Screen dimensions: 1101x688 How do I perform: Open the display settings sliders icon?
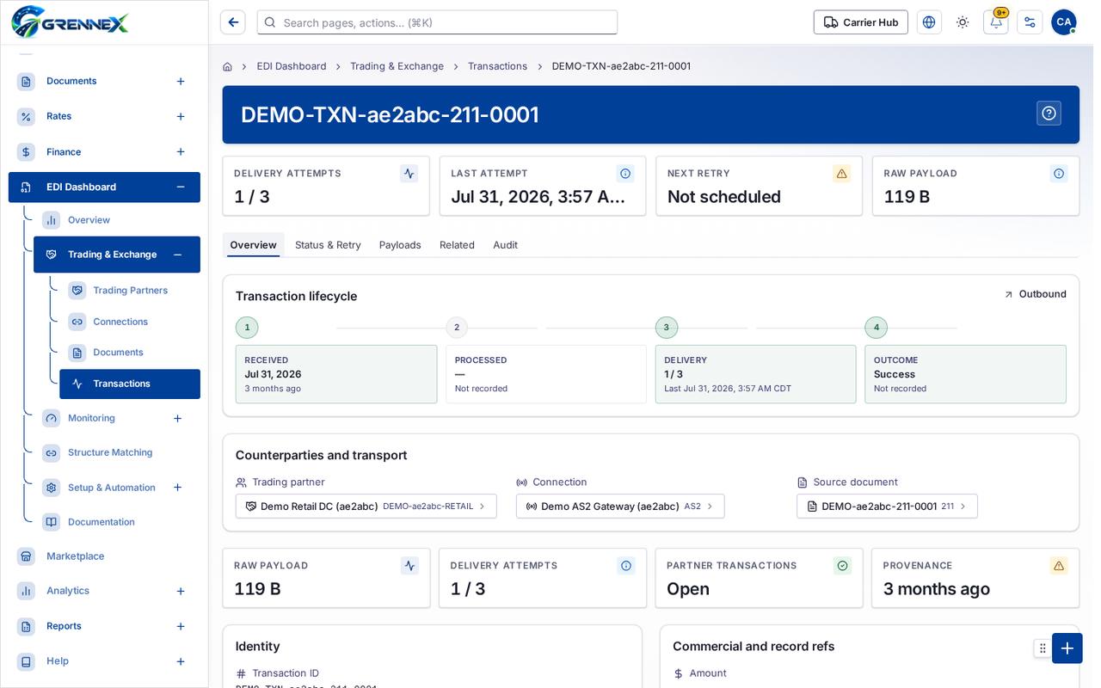(x=1030, y=22)
